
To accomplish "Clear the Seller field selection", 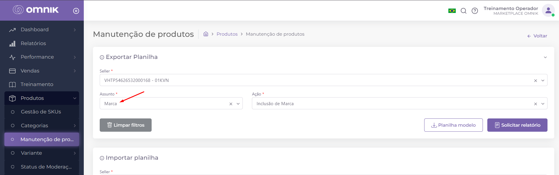I will click(535, 80).
